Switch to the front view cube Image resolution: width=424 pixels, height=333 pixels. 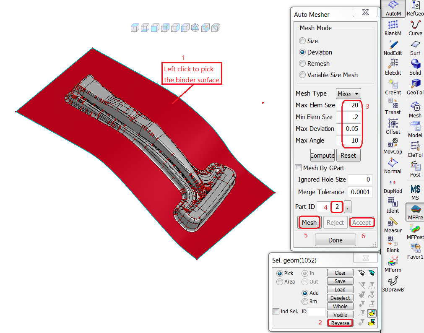pos(155,28)
